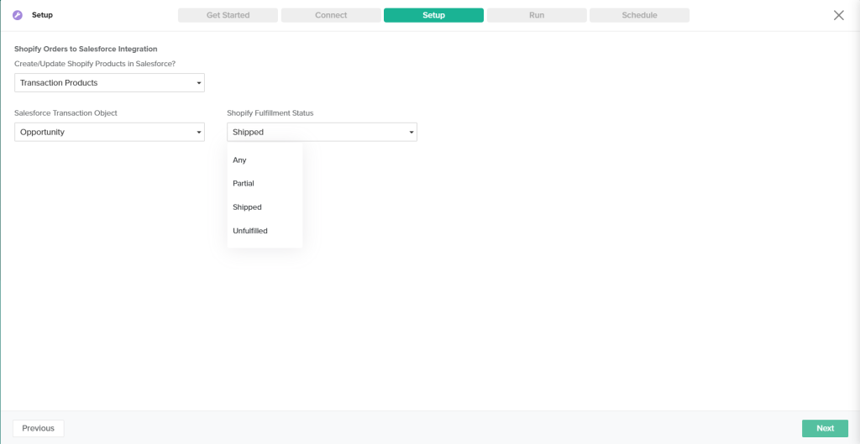Jump to the Run step
The image size is (860, 444).
click(x=537, y=15)
